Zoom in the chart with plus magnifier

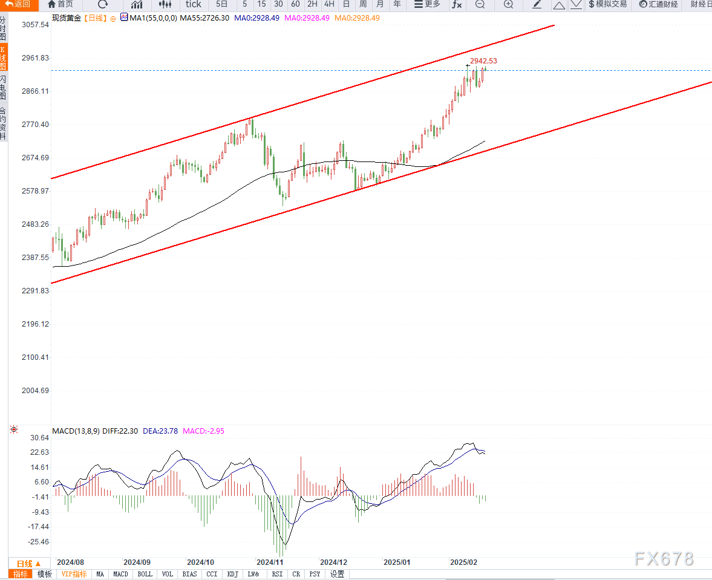click(509, 5)
